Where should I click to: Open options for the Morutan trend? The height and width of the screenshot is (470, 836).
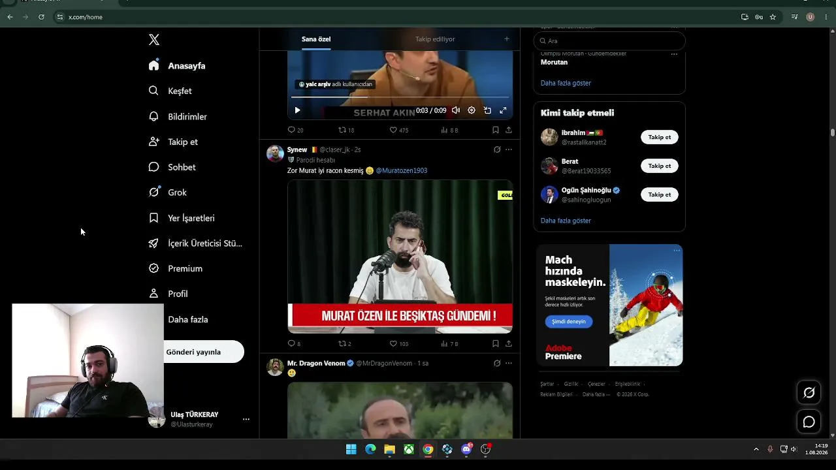tap(675, 54)
